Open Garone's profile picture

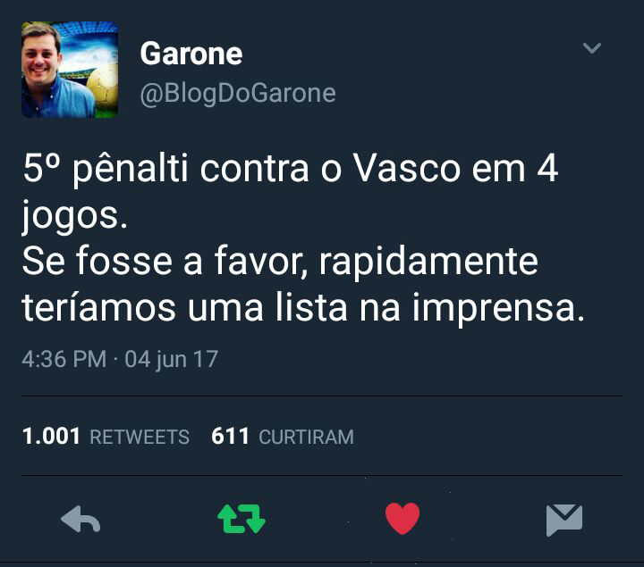[x=70, y=70]
